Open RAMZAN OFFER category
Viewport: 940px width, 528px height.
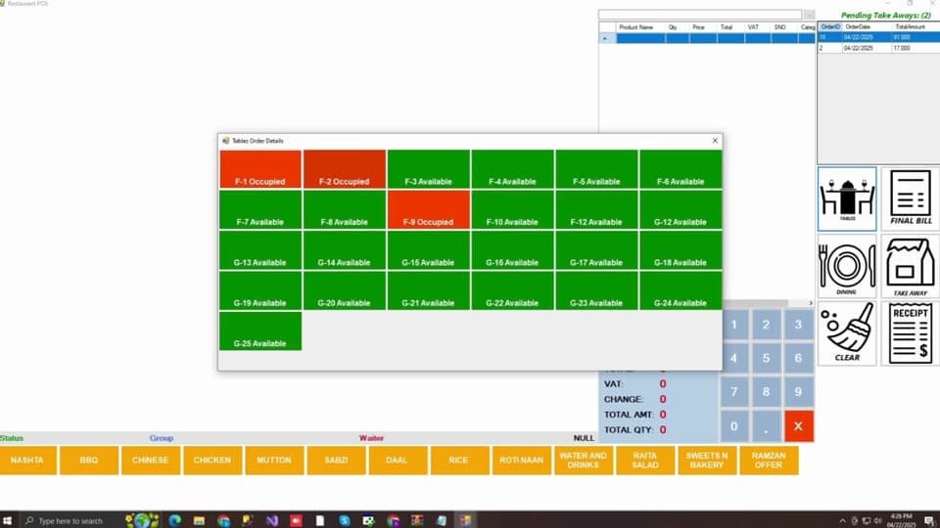tap(769, 461)
